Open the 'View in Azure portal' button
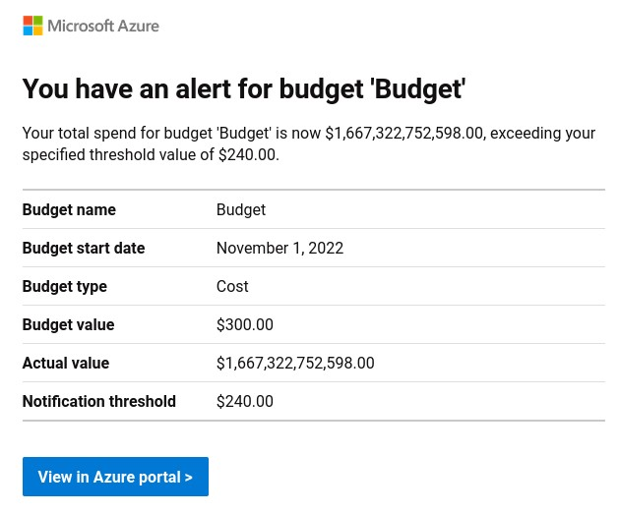This screenshot has width=620, height=513. pos(115,477)
